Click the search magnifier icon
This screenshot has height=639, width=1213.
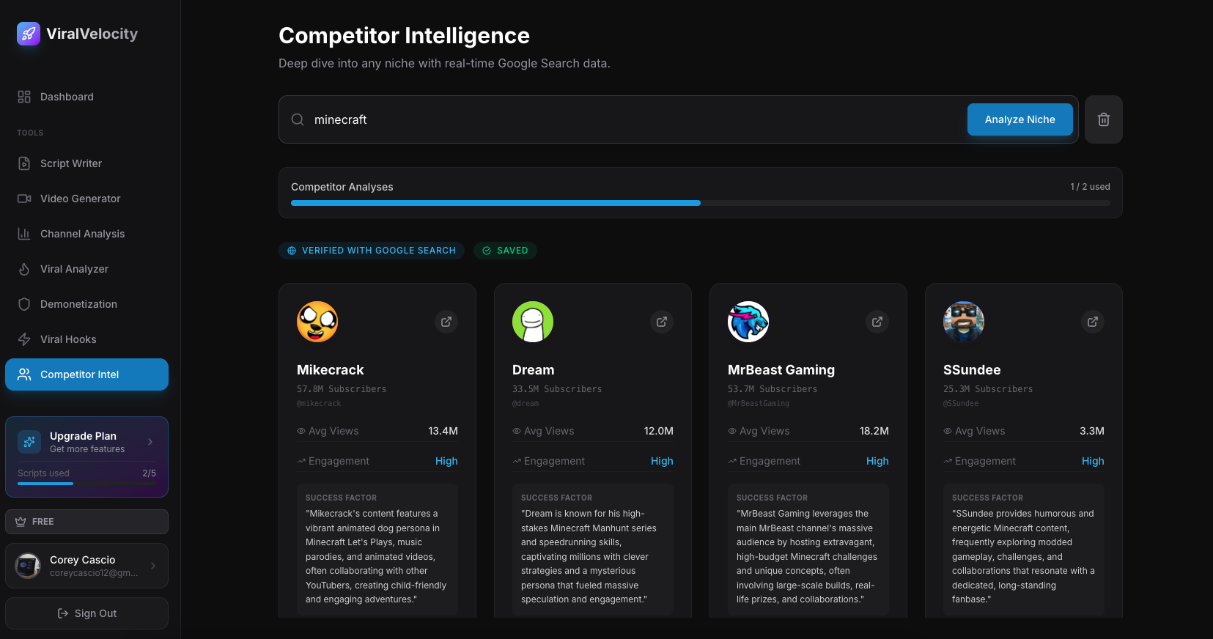298,119
